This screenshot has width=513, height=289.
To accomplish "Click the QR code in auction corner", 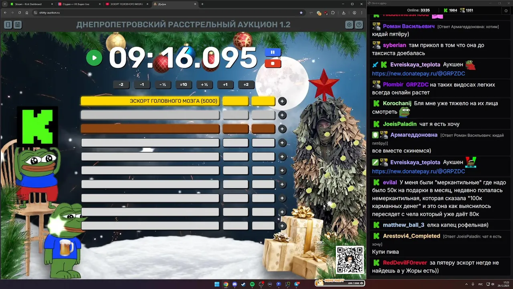I will [350, 260].
